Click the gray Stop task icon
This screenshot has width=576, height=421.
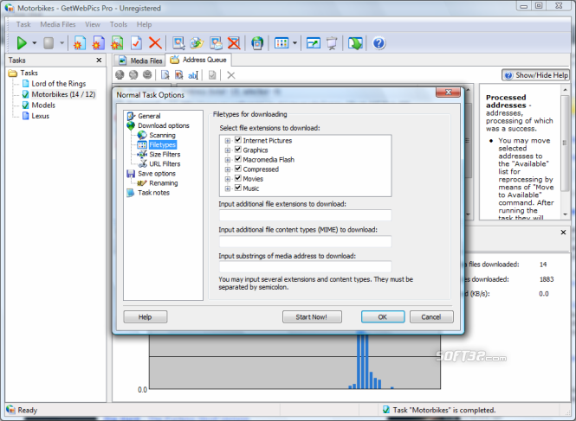49,43
